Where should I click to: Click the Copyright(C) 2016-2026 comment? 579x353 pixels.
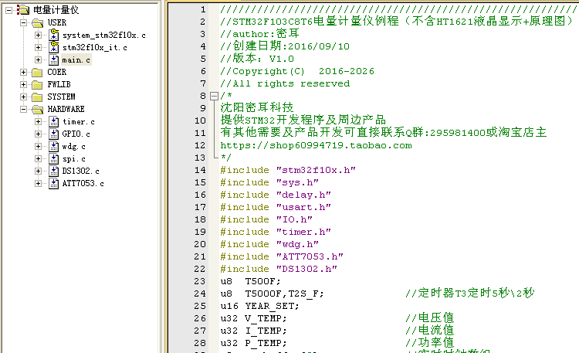pyautogui.click(x=297, y=71)
